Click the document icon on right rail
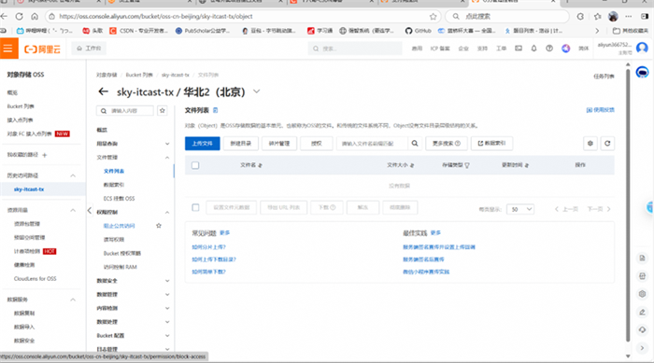 point(643,258)
